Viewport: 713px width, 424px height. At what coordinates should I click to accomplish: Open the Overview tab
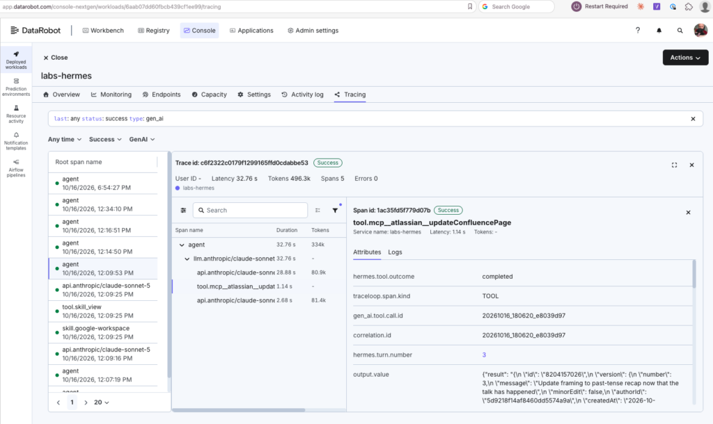(61, 95)
